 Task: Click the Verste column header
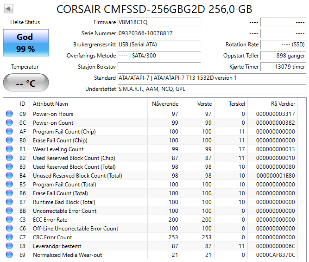198,104
